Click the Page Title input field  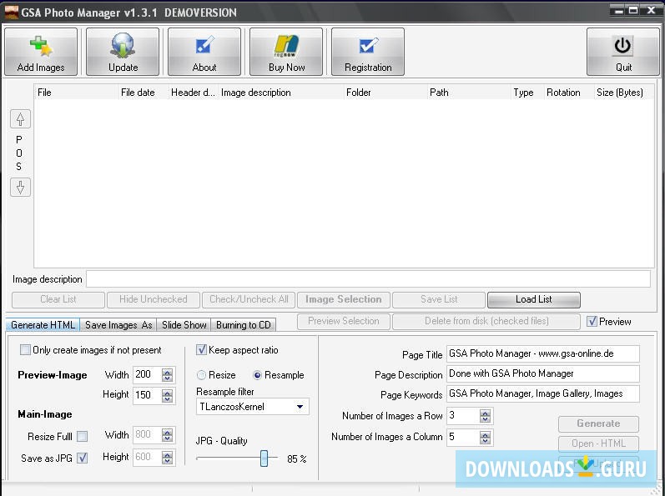(543, 353)
